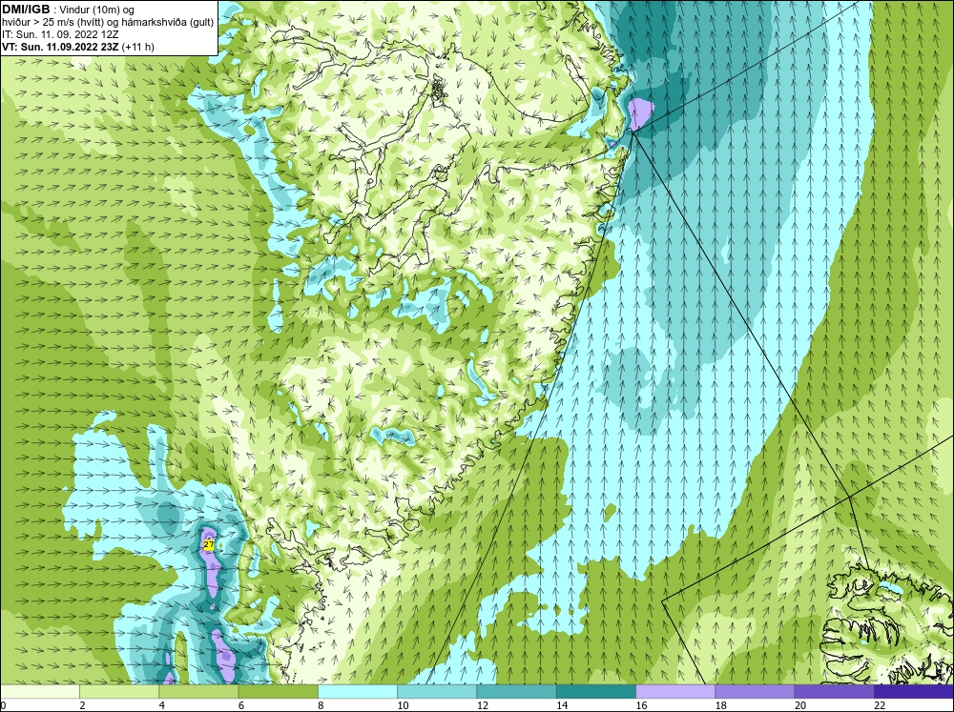
Task: Select the 18–20 m/s medium purple color swatch
Action: pyautogui.click(x=755, y=691)
